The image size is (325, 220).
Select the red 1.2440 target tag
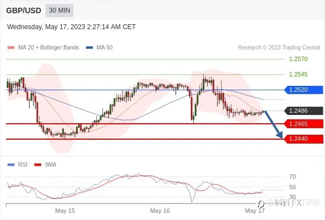click(304, 139)
